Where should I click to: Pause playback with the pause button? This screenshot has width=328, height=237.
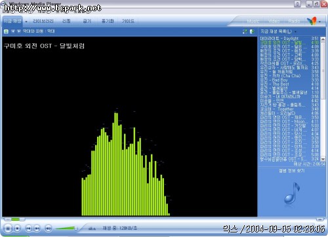(8, 228)
